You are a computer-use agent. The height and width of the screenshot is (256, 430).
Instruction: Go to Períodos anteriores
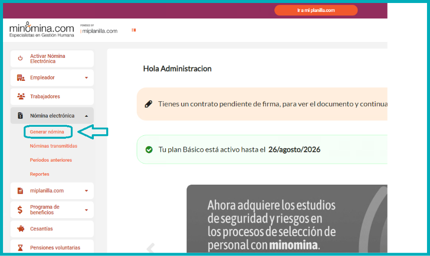coord(51,160)
